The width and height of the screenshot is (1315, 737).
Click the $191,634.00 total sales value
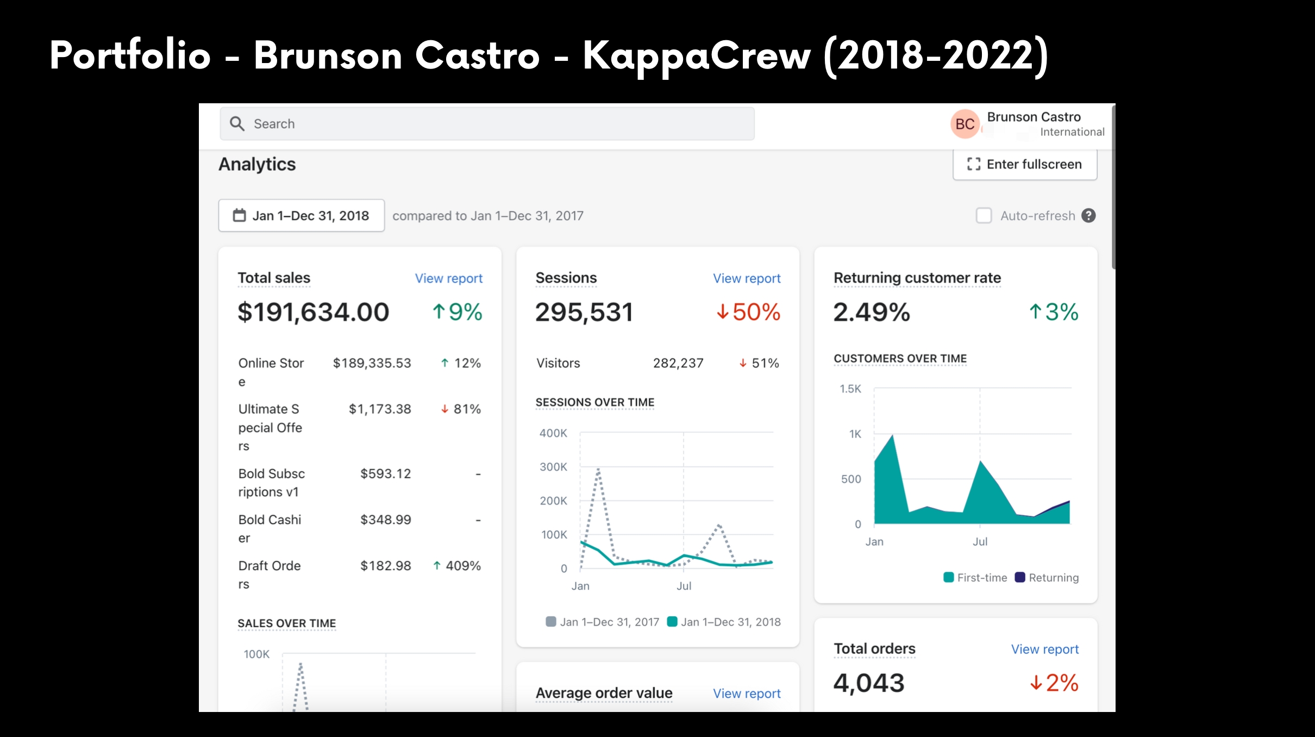[314, 312]
